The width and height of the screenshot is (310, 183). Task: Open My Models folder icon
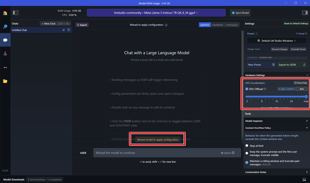(x=5, y=81)
